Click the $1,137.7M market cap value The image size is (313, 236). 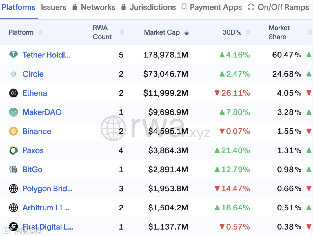pyautogui.click(x=168, y=227)
